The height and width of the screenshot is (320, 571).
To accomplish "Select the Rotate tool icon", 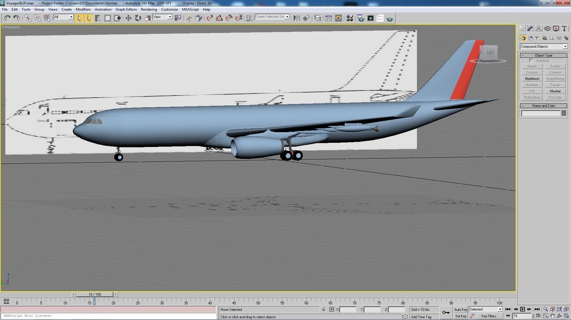I will (138, 18).
